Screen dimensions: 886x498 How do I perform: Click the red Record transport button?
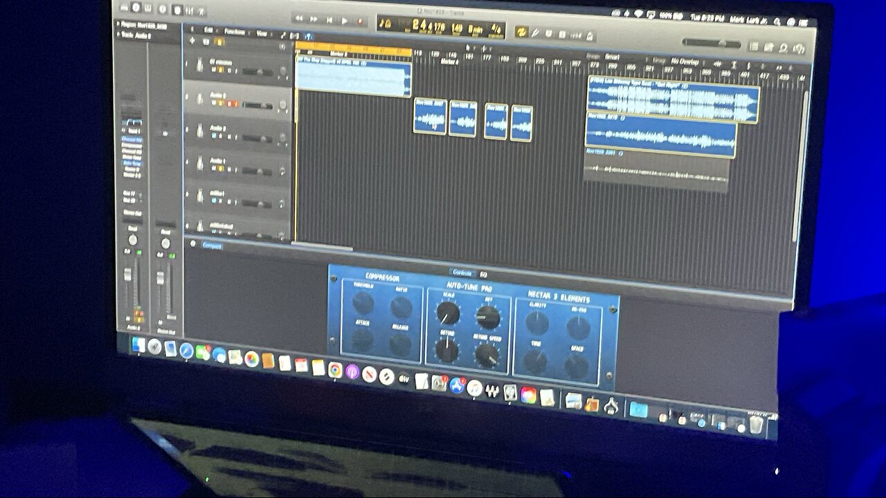click(359, 21)
